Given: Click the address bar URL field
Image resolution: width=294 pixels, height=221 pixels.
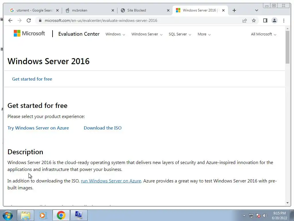Looking at the screenshot, I should [101, 20].
